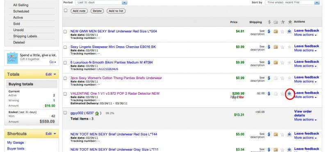Image resolution: width=328 pixels, height=152 pixels.
Task: Click Paid column header dollar icon
Action: [x=269, y=22]
